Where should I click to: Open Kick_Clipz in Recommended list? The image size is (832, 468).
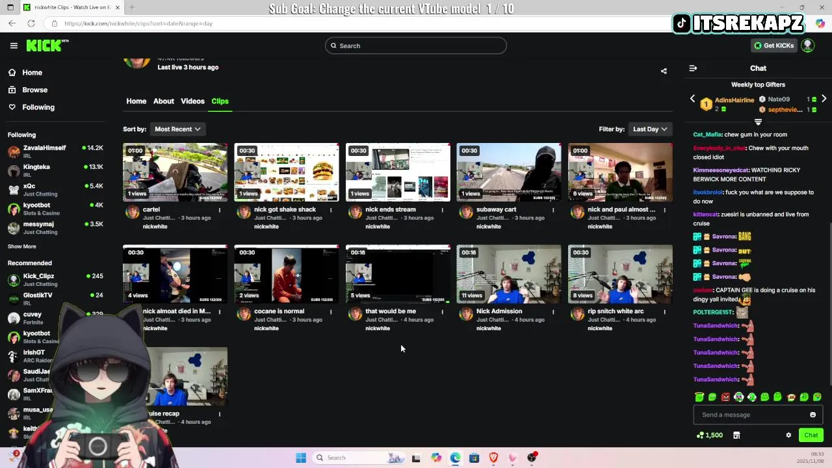pyautogui.click(x=55, y=279)
